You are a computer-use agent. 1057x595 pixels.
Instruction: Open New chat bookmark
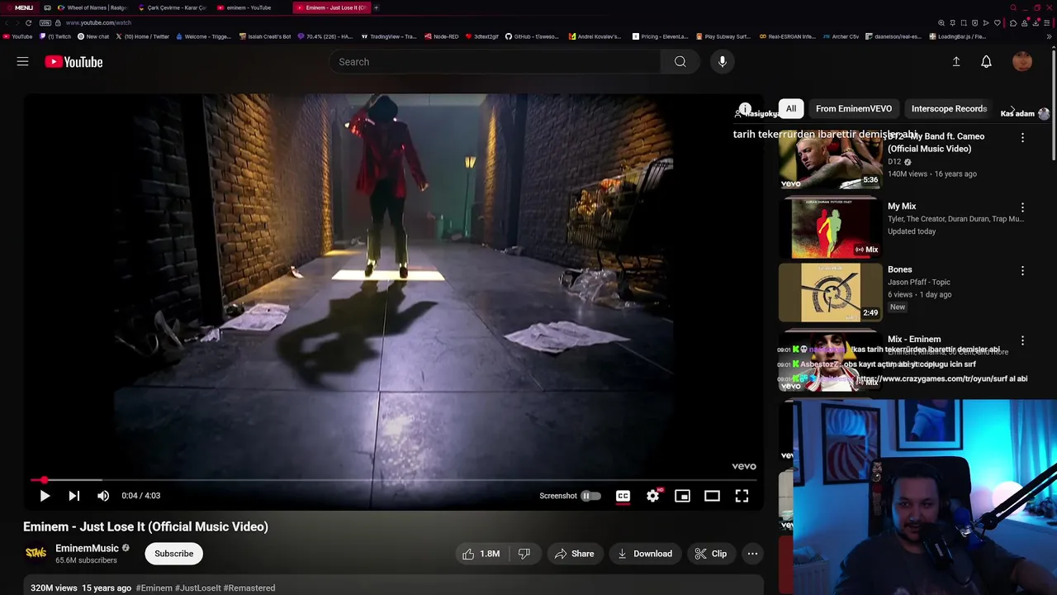(92, 36)
